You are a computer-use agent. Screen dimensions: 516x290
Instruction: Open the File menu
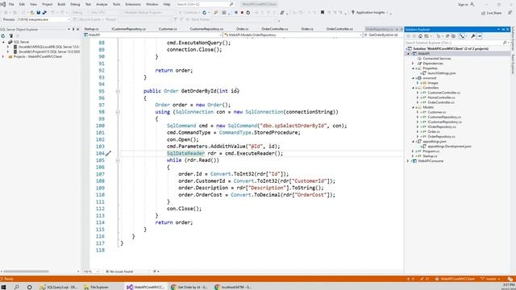[11, 4]
